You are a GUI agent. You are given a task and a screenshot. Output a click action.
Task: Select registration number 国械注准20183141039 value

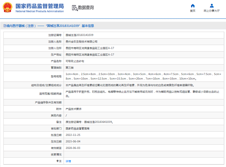pos(79,35)
